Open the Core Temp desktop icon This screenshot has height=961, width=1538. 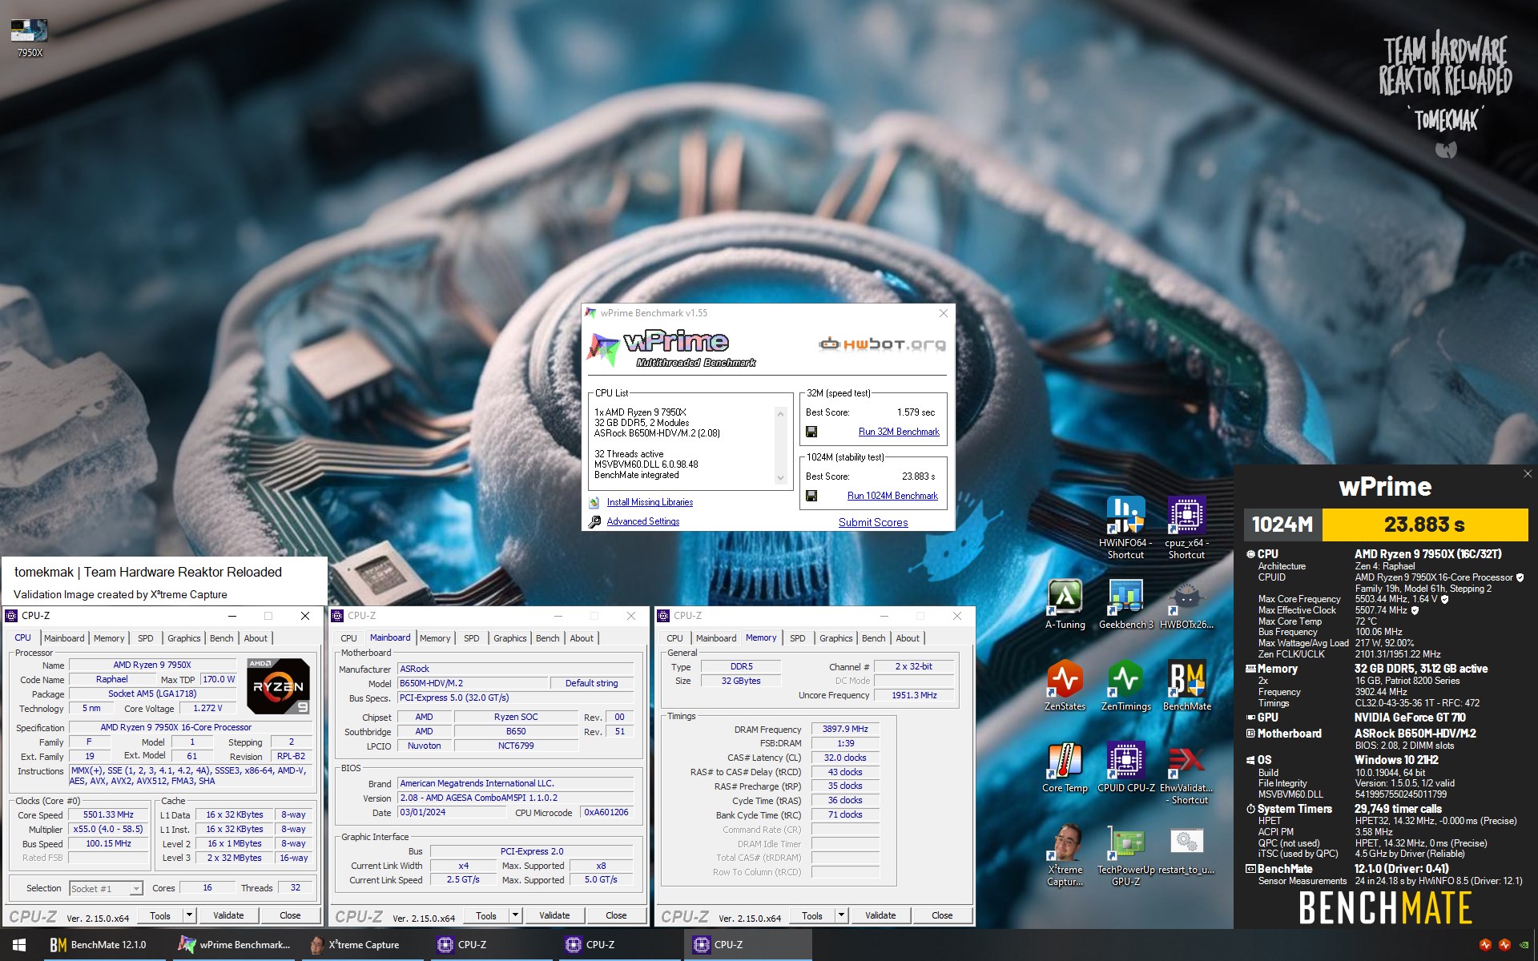pyautogui.click(x=1065, y=768)
